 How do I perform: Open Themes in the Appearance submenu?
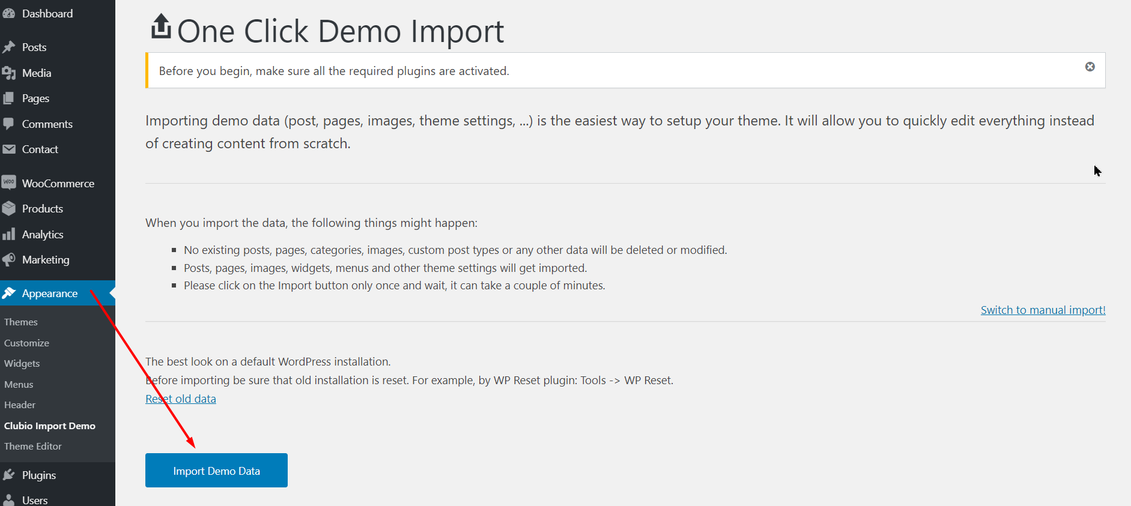coord(21,322)
